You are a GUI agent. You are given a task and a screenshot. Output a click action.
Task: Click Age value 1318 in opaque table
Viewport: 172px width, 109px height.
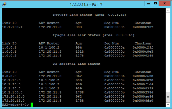click(x=80, y=51)
